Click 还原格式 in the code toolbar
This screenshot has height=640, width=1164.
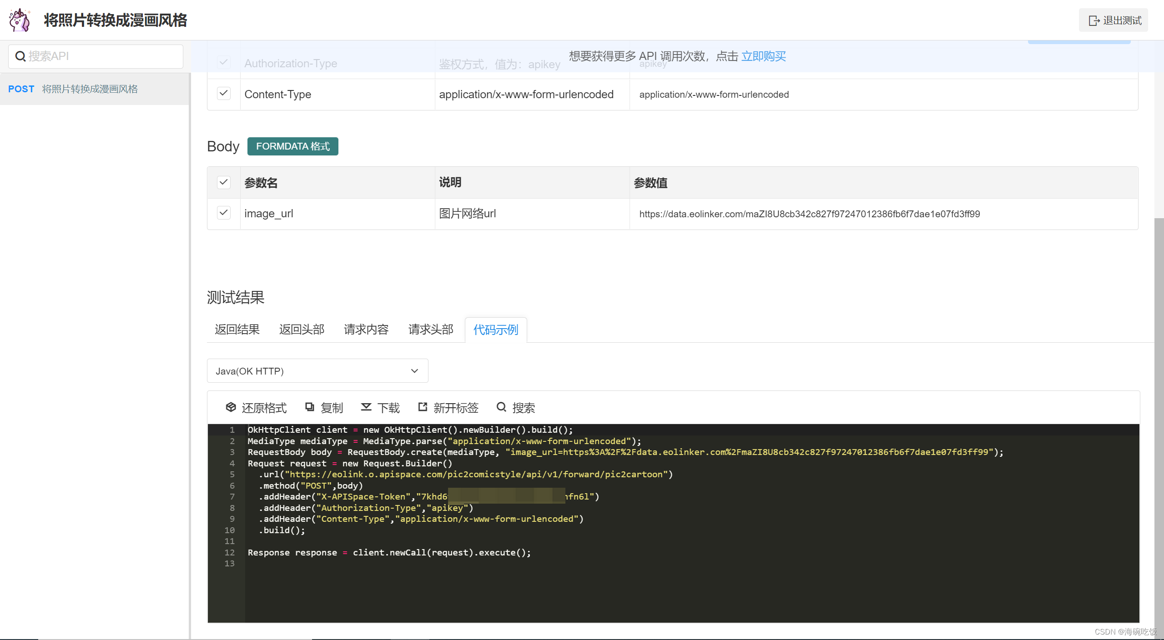coord(256,408)
